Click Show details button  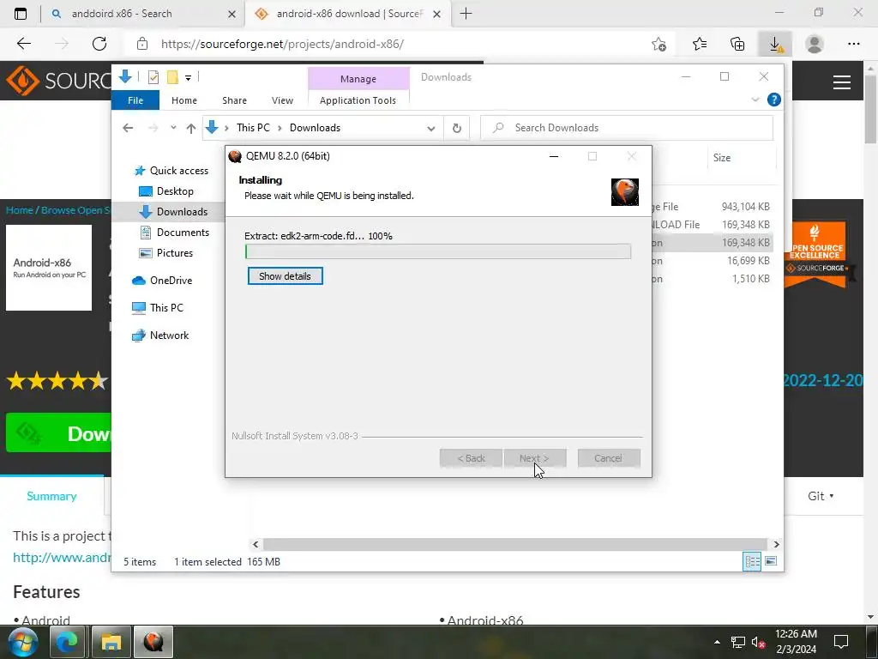tap(285, 276)
